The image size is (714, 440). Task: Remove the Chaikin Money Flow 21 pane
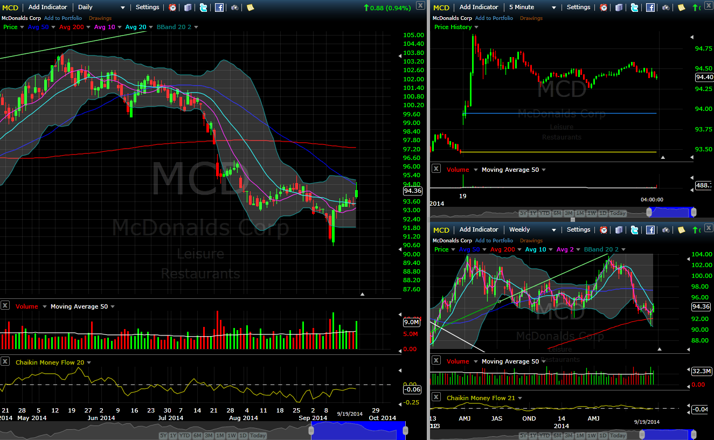436,397
